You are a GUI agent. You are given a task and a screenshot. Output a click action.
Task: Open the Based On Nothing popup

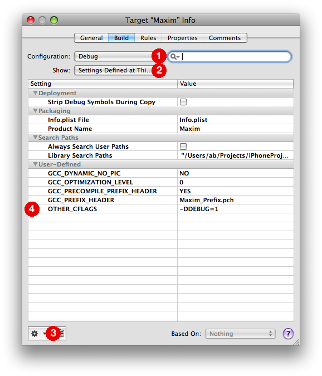pyautogui.click(x=240, y=334)
